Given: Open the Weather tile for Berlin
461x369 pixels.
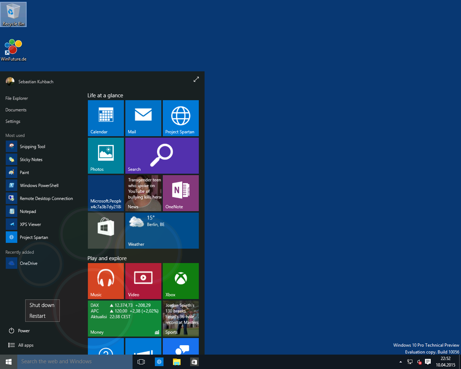Looking at the screenshot, I should [x=162, y=231].
